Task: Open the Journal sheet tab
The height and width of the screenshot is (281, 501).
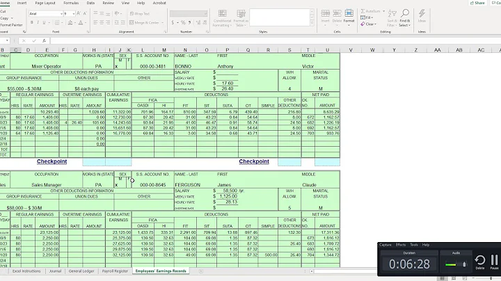Action: tap(55, 271)
